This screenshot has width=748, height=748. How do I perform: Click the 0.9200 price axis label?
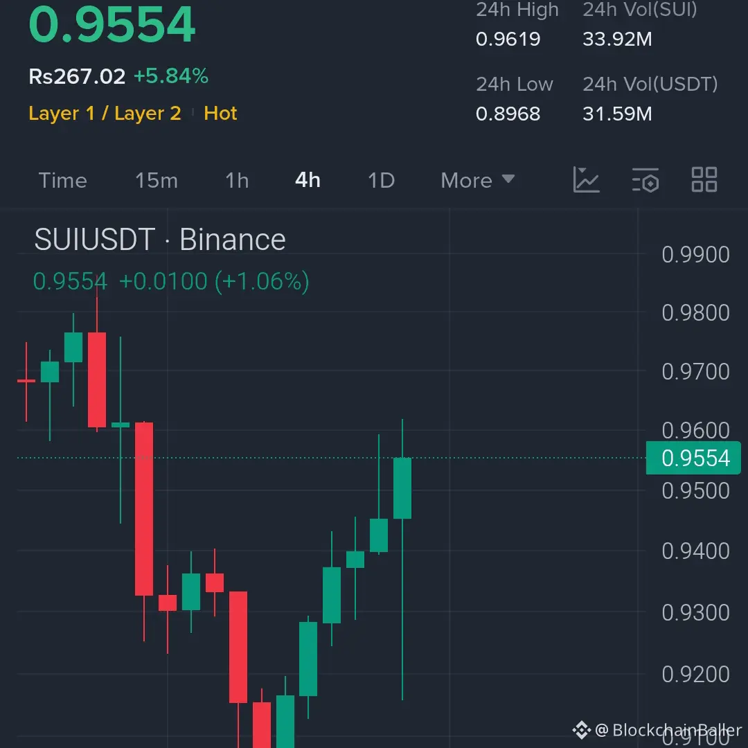tap(695, 674)
